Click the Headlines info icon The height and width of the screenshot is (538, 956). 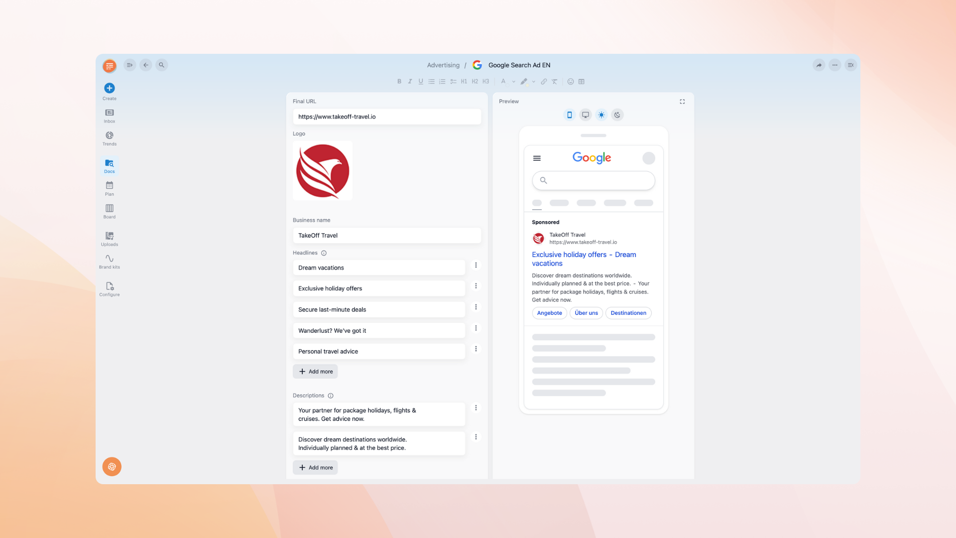tap(324, 253)
